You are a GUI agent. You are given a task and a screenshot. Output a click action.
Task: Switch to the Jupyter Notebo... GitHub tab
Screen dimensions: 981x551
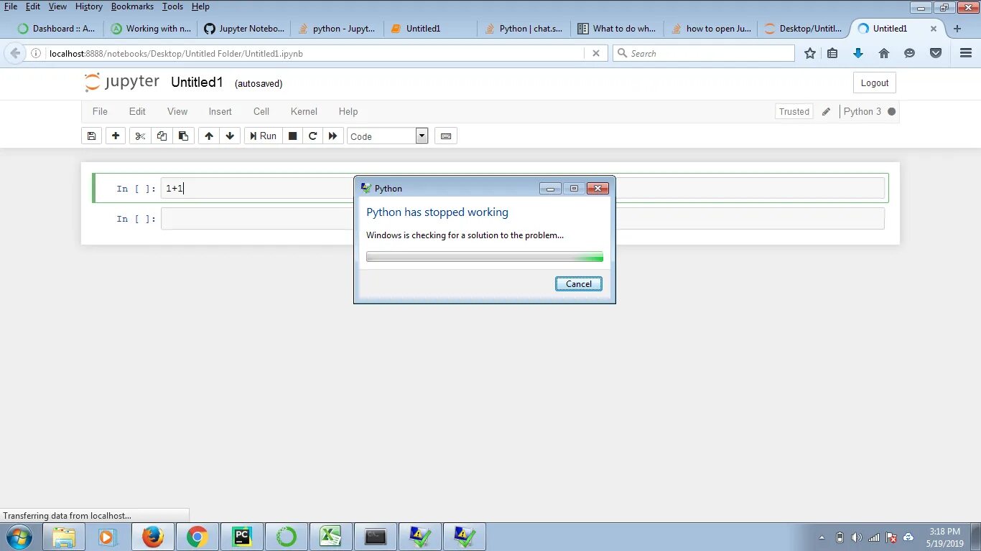(x=243, y=29)
